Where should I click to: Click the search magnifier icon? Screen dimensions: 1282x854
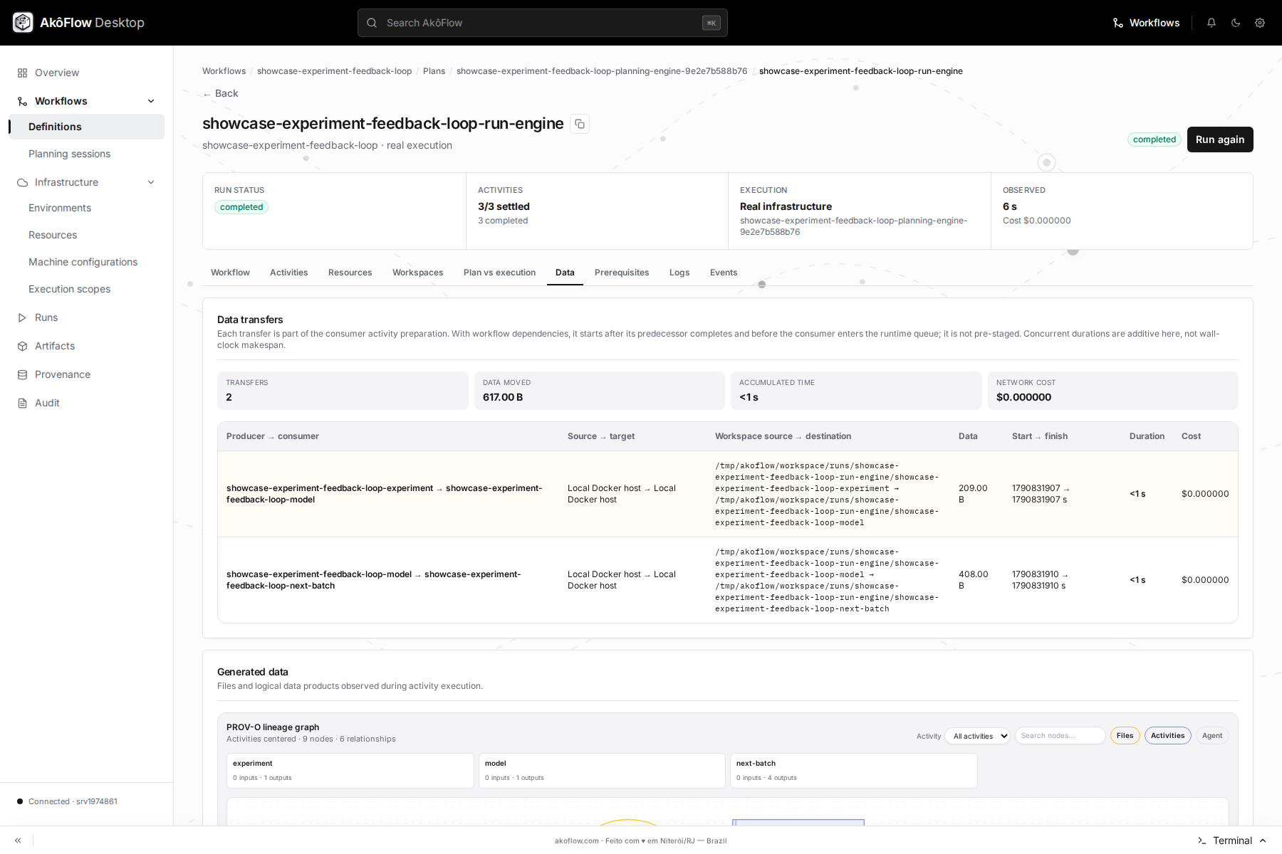coord(372,23)
